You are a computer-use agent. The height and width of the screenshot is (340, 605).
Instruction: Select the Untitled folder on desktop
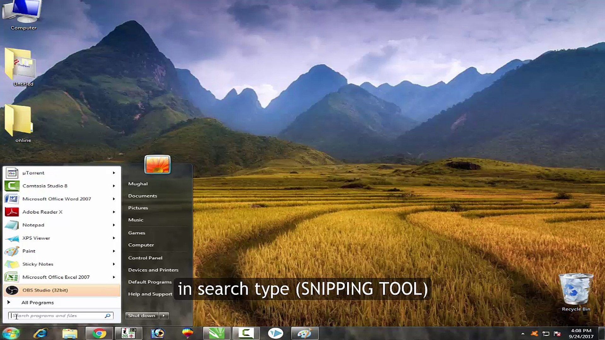pyautogui.click(x=23, y=67)
